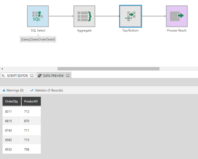
Task: Pop out the Data Preview panel icon
Action: (x=68, y=76)
